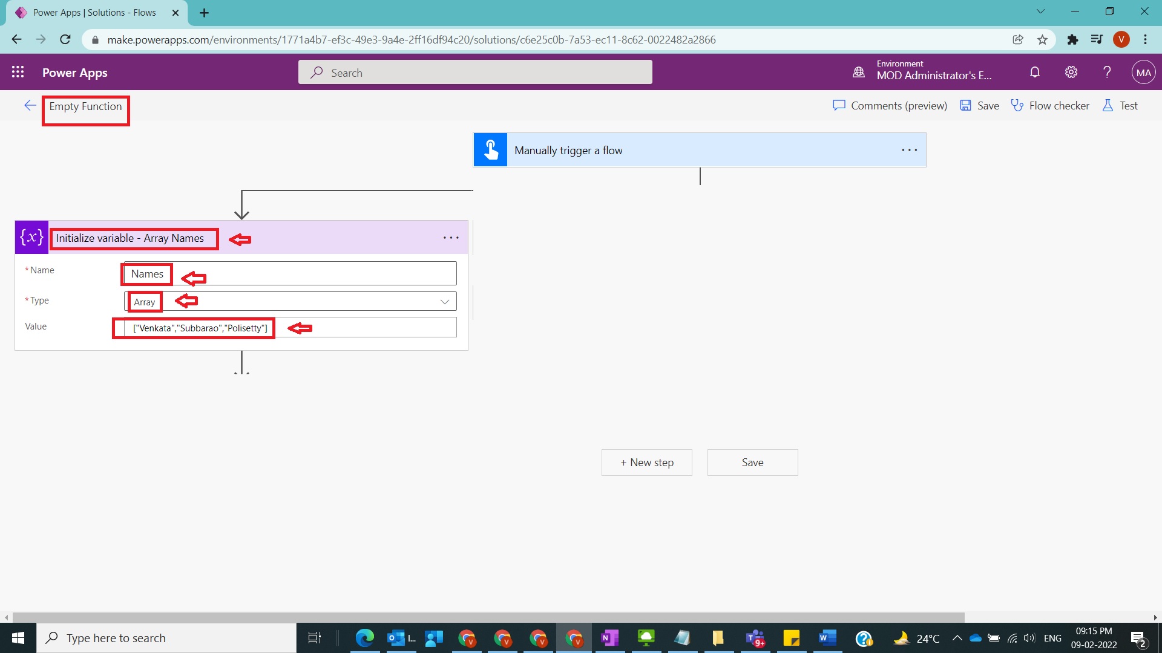This screenshot has height=653, width=1162.
Task: Go back using the Empty Function back arrow
Action: 30,105
